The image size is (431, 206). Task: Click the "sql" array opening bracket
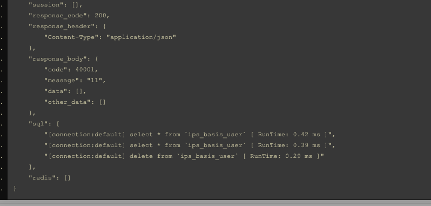click(58, 124)
